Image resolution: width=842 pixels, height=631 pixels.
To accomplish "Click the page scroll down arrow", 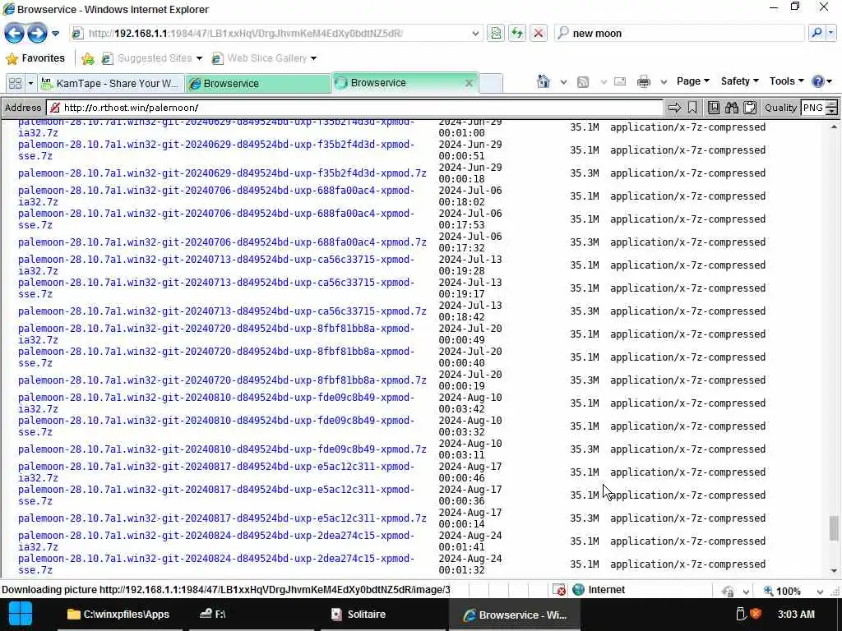I will tap(834, 571).
